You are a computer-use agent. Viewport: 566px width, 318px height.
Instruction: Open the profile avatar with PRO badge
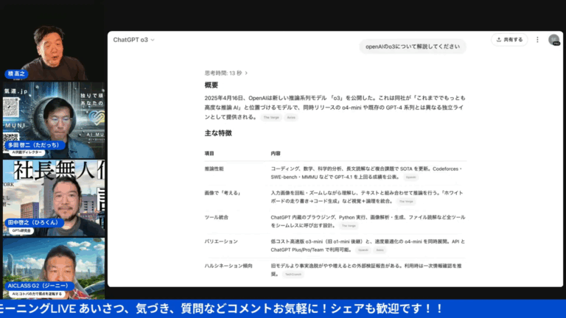(x=553, y=40)
